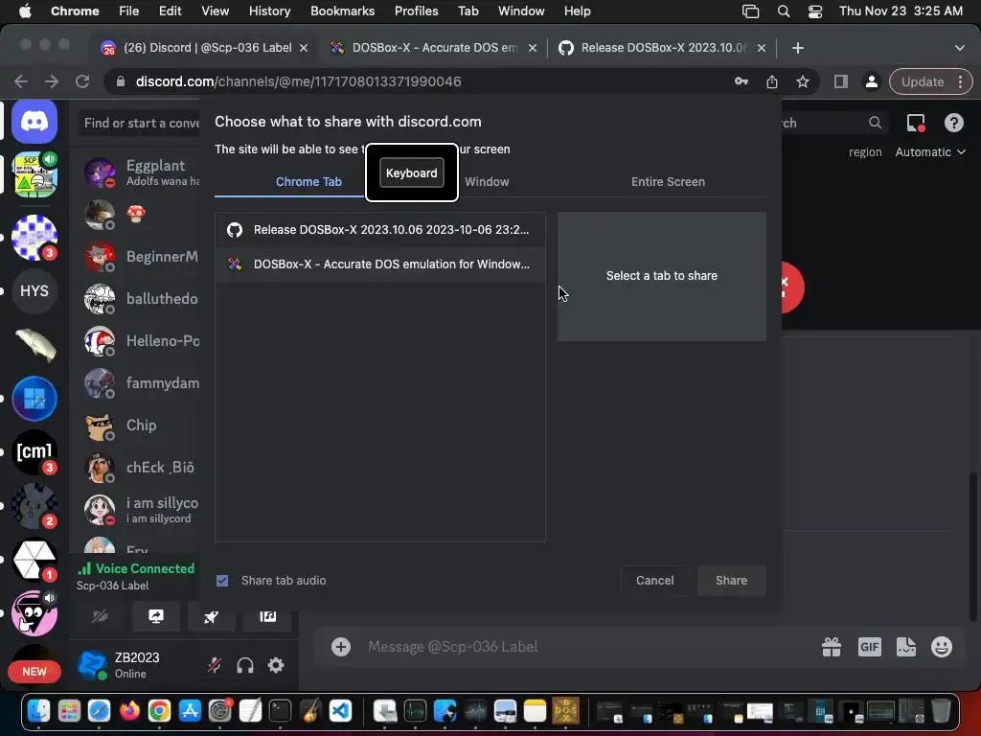Click the Discord screen share button
Viewport: 981px width, 736px height.
click(156, 616)
